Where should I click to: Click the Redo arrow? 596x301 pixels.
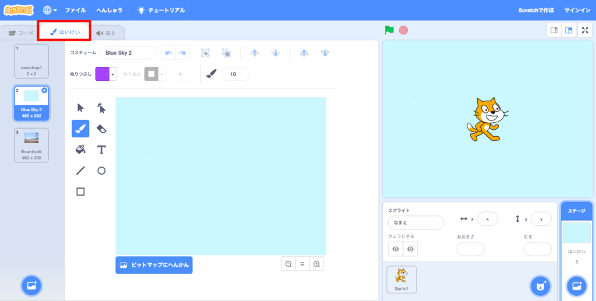(182, 53)
